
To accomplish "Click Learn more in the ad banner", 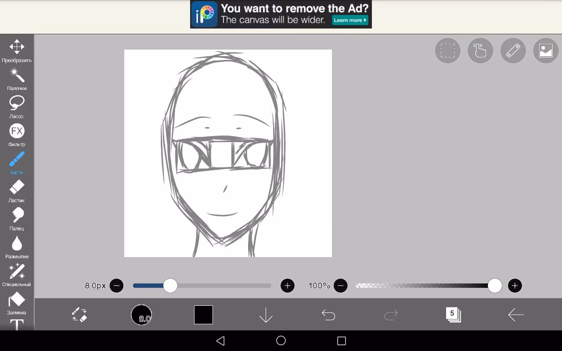I will [350, 20].
